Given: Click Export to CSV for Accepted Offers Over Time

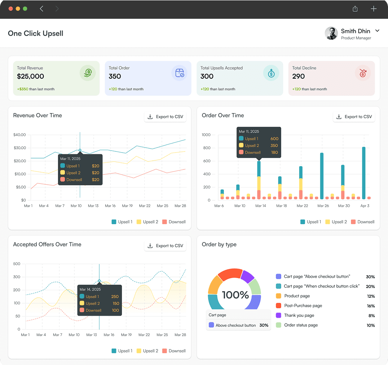Looking at the screenshot, I should pyautogui.click(x=165, y=246).
